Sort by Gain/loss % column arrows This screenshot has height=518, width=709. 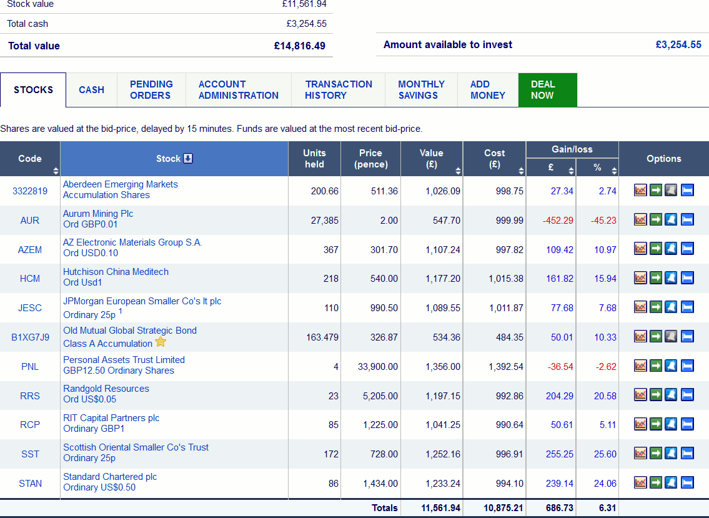pos(614,171)
